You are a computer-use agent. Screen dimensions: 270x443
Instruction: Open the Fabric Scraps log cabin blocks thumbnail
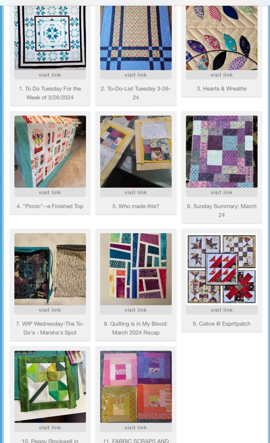[x=136, y=386]
